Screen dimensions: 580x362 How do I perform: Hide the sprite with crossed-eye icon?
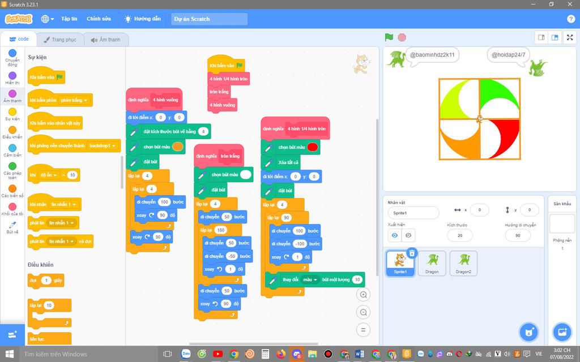pos(408,235)
